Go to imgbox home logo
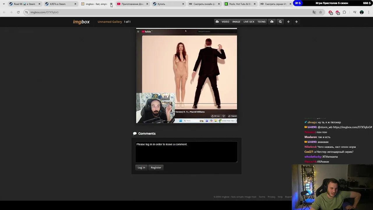This screenshot has width=373, height=210. pyautogui.click(x=81, y=22)
